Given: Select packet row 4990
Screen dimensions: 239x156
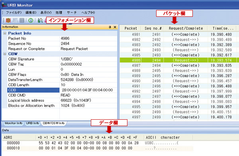Looking at the screenshot, I should click(x=179, y=81).
